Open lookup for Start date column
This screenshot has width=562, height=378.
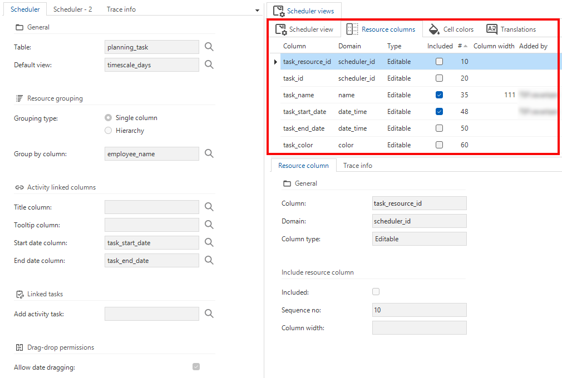pos(209,243)
